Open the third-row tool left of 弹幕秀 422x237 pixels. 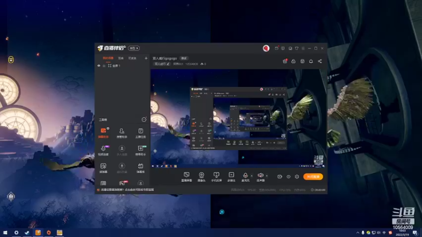122,168
